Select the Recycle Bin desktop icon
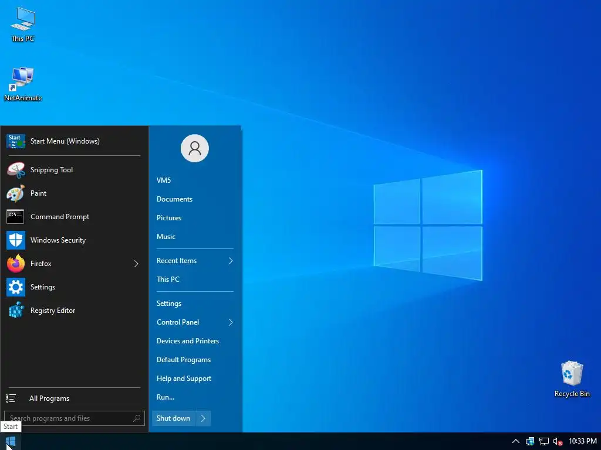 click(572, 379)
